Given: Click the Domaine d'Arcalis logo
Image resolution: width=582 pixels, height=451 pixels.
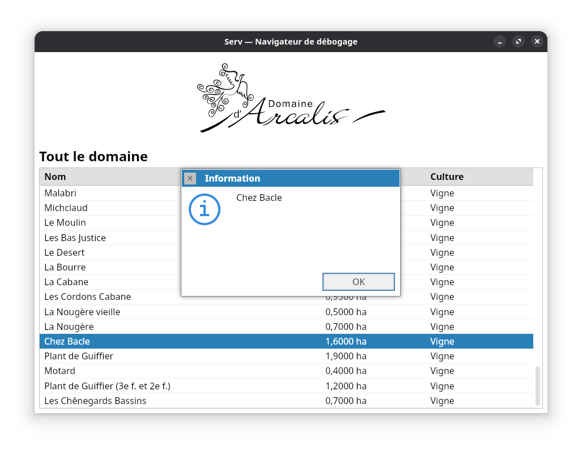Looking at the screenshot, I should coord(291,98).
